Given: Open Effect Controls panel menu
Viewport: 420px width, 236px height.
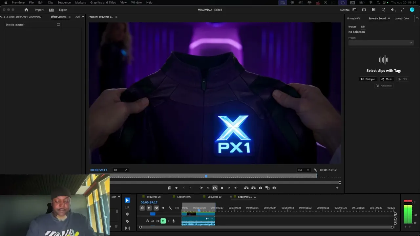Looking at the screenshot, I should (69, 17).
